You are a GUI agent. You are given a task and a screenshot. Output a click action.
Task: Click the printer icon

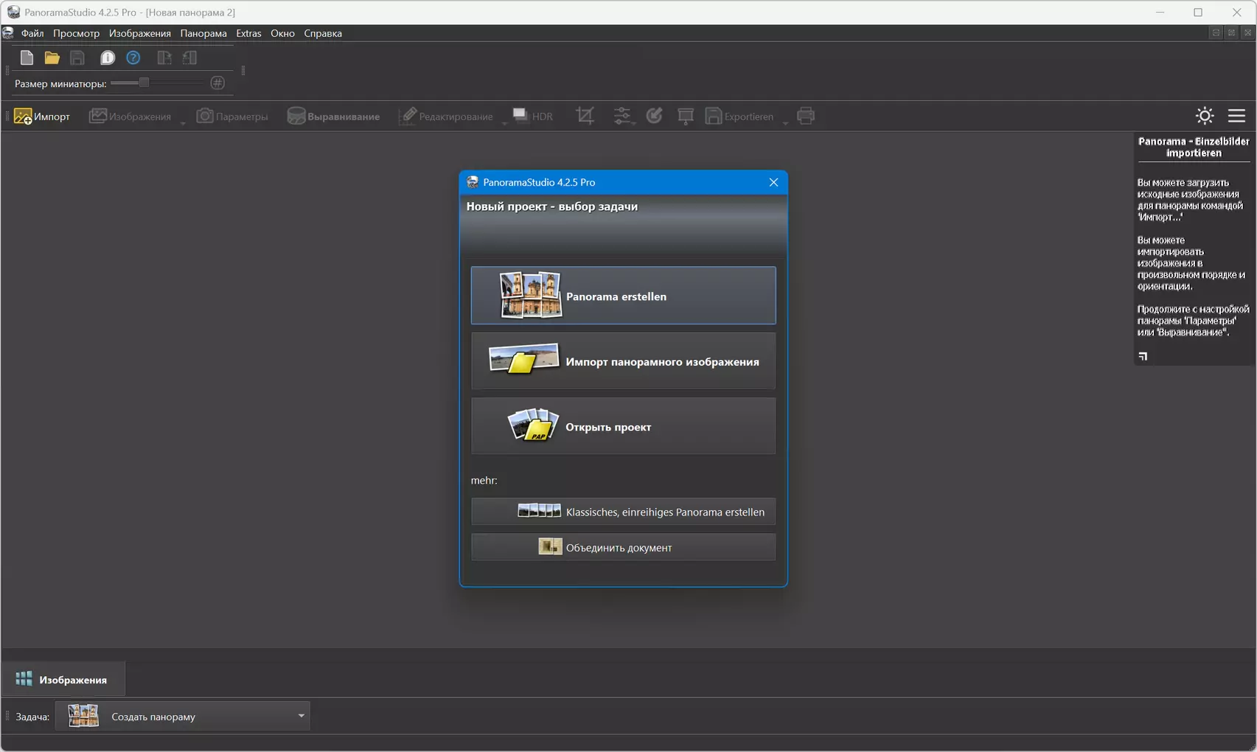[806, 116]
